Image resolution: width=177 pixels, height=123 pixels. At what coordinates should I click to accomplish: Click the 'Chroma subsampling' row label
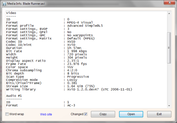click(x=24, y=70)
